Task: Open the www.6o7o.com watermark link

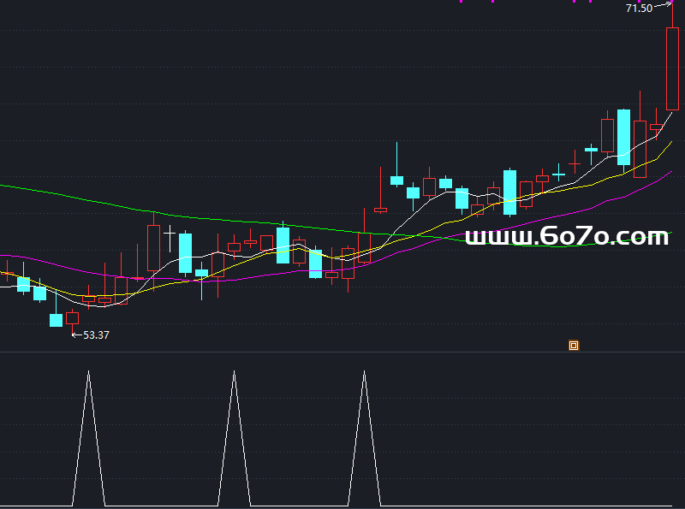Action: [x=566, y=236]
